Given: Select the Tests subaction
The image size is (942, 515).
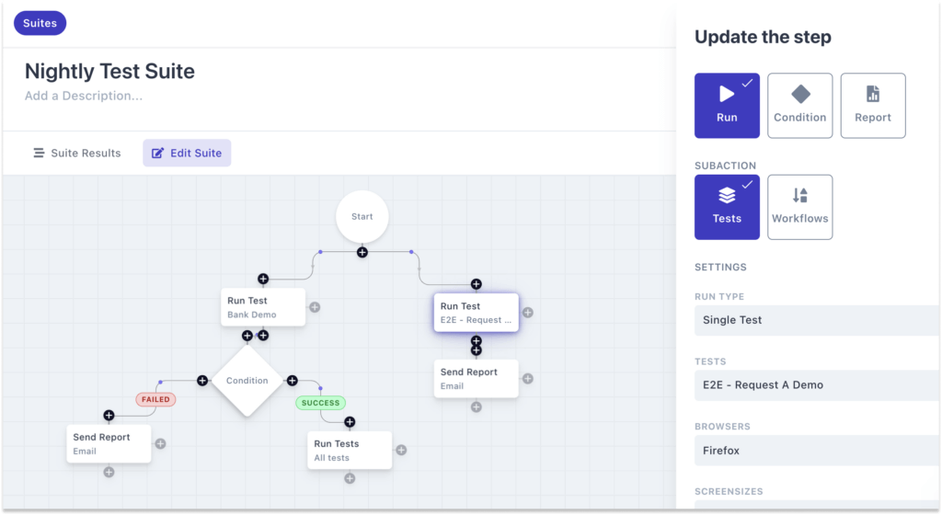Looking at the screenshot, I should click(727, 207).
